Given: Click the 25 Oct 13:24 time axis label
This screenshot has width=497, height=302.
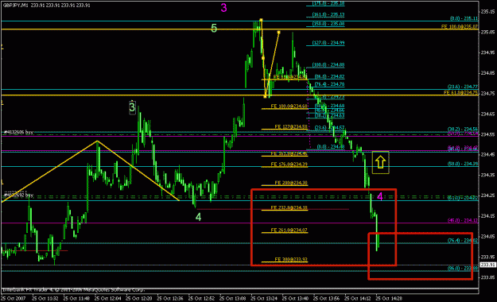Looking at the screenshot, I should pos(264,299).
